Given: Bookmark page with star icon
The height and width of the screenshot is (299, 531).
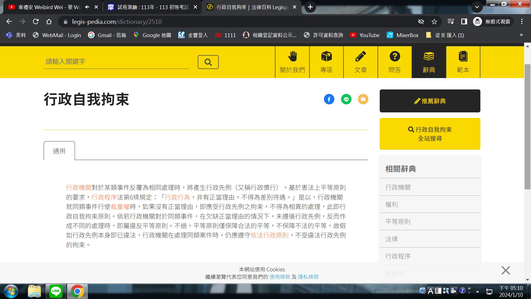Looking at the screenshot, I should point(434,22).
